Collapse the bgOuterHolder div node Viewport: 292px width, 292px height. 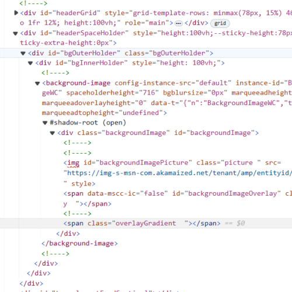pyautogui.click(x=23, y=53)
